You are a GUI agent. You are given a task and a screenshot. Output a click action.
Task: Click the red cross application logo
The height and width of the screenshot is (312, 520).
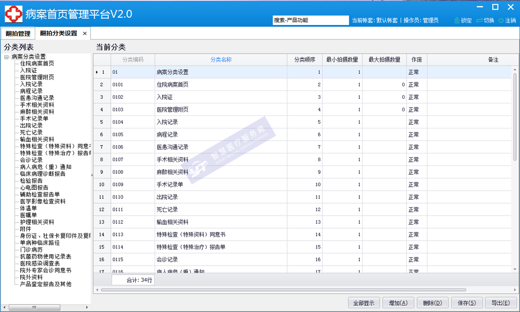pyautogui.click(x=14, y=14)
